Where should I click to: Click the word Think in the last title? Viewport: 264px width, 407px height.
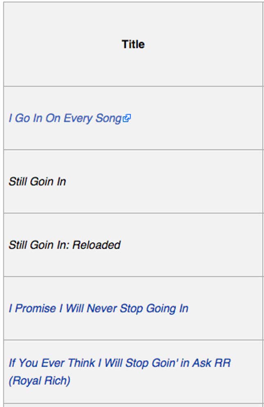tap(81, 363)
